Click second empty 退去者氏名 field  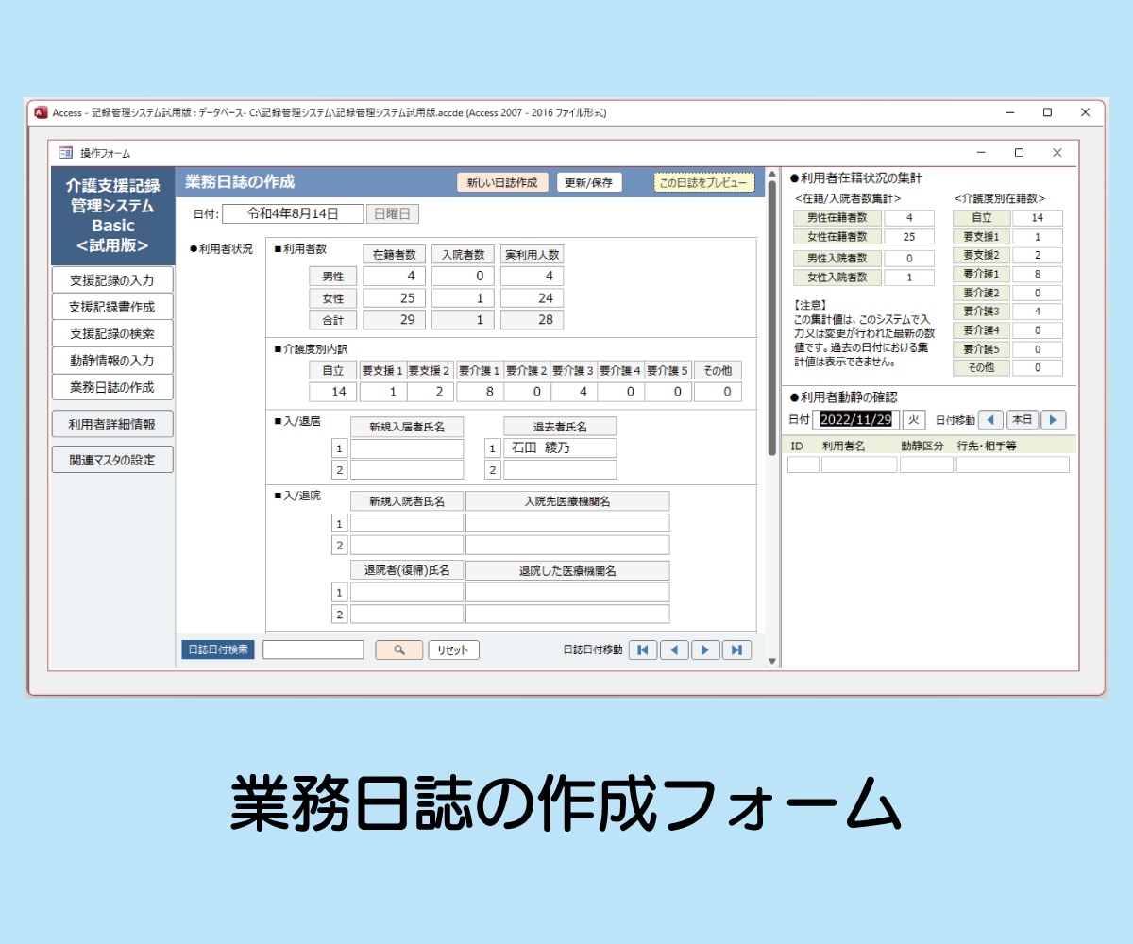560,469
